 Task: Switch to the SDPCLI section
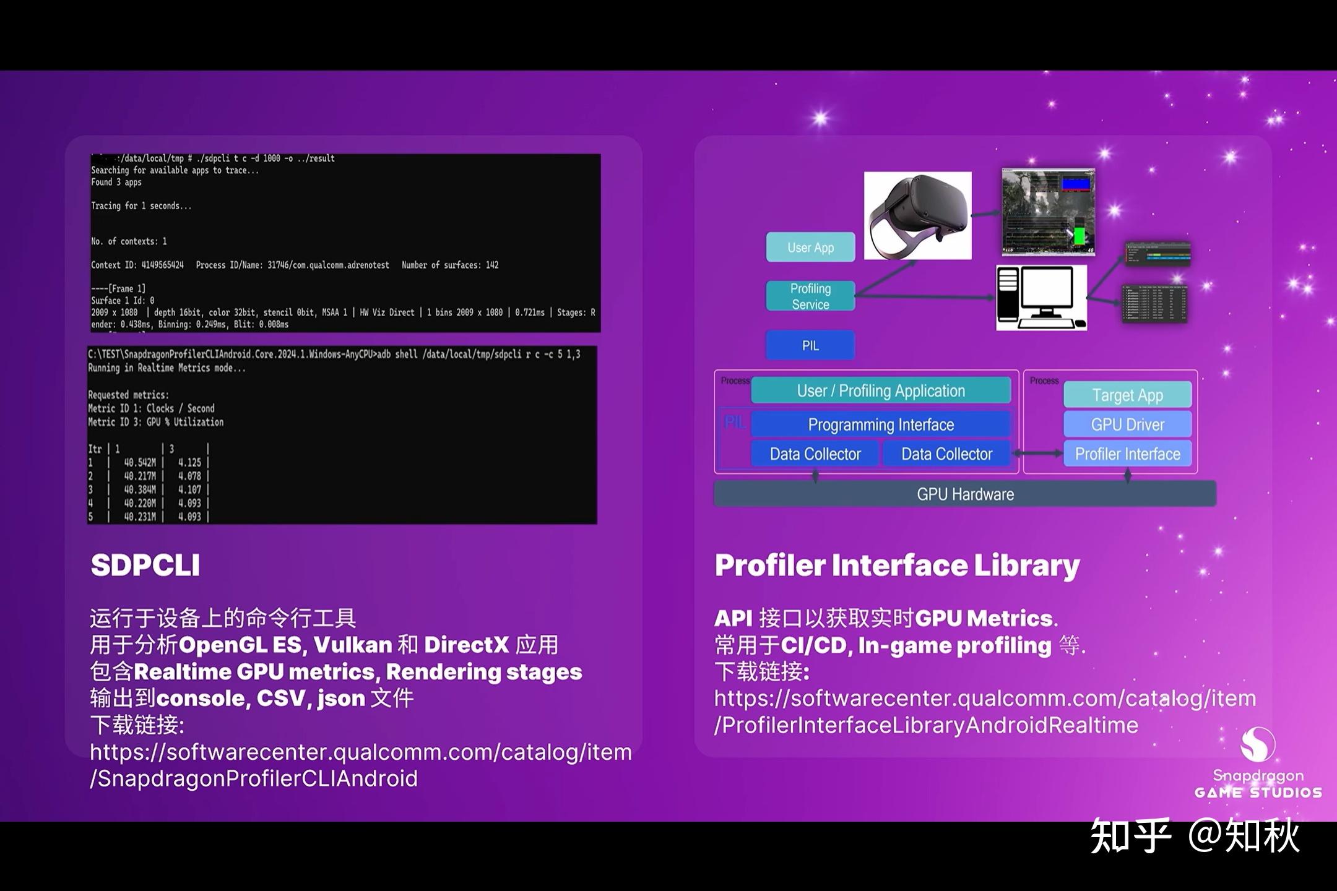pyautogui.click(x=145, y=564)
